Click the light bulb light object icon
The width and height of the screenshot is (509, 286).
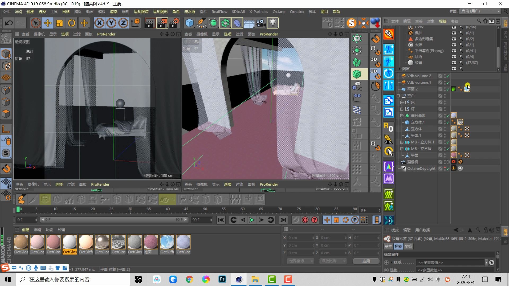tap(273, 23)
